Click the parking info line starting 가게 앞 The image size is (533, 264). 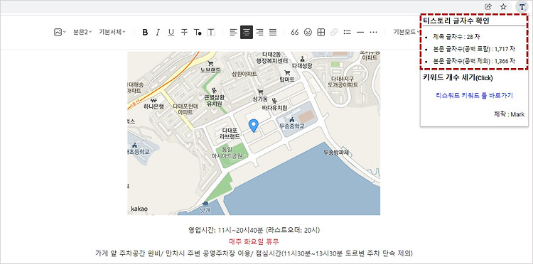254,253
